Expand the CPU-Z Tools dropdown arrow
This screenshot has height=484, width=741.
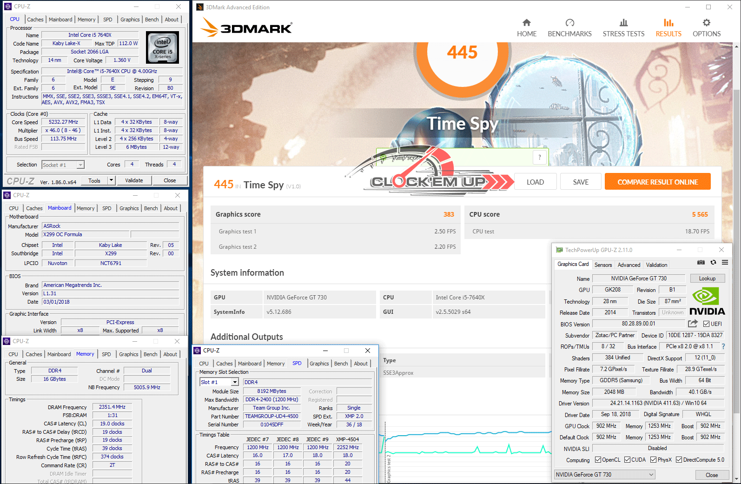tap(111, 180)
